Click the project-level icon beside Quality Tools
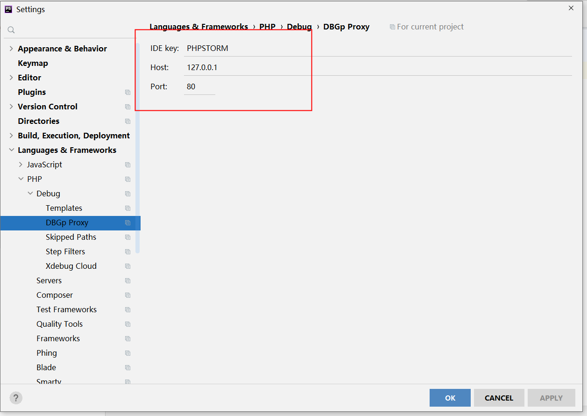 pyautogui.click(x=127, y=324)
